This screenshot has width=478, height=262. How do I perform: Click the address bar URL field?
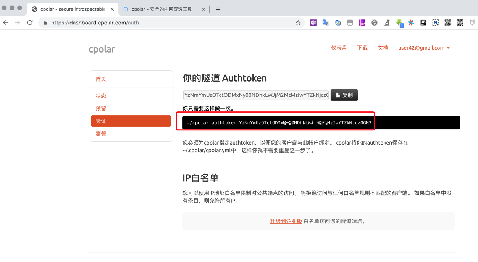click(x=172, y=23)
